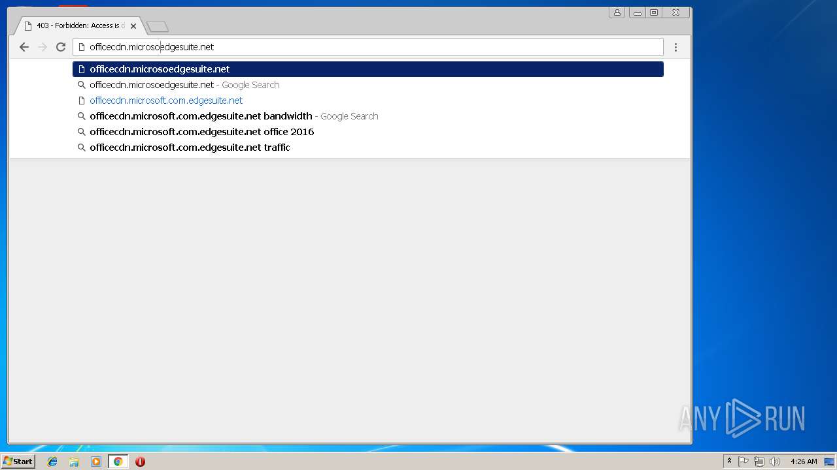
Task: Open the Action Center flag icon
Action: (x=743, y=462)
